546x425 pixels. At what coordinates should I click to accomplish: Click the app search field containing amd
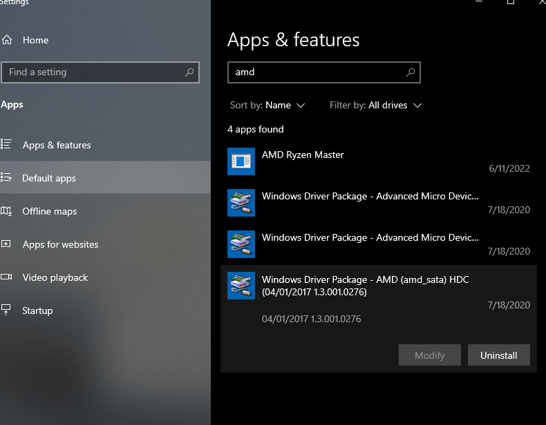(x=324, y=72)
